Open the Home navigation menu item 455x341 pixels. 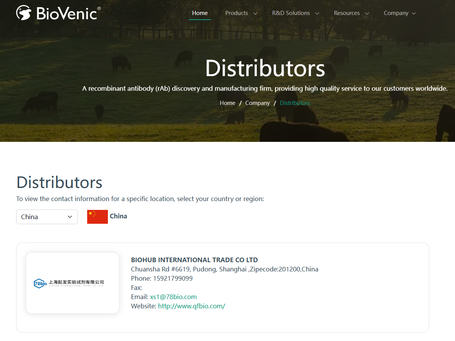[x=200, y=13]
